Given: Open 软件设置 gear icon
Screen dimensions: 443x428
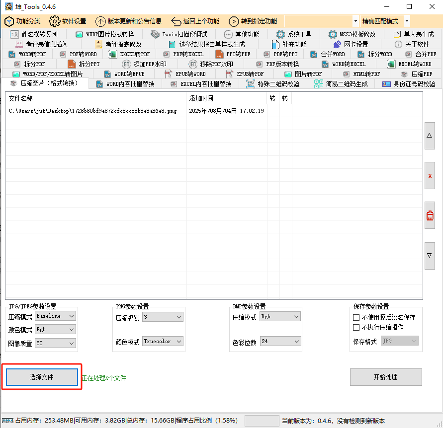Looking at the screenshot, I should click(54, 21).
